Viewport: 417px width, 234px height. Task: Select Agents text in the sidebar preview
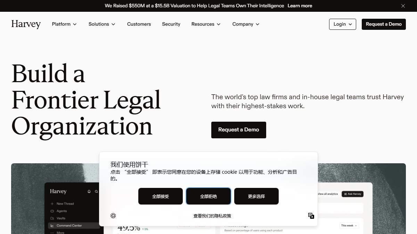point(62,211)
